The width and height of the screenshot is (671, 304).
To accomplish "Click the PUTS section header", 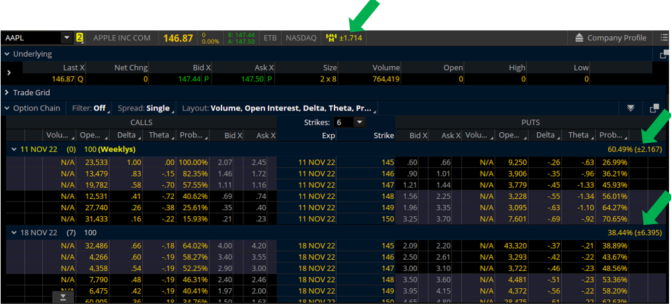I will point(530,122).
